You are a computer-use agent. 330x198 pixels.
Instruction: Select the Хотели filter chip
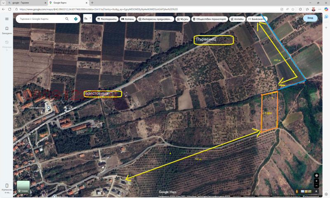click(x=127, y=19)
